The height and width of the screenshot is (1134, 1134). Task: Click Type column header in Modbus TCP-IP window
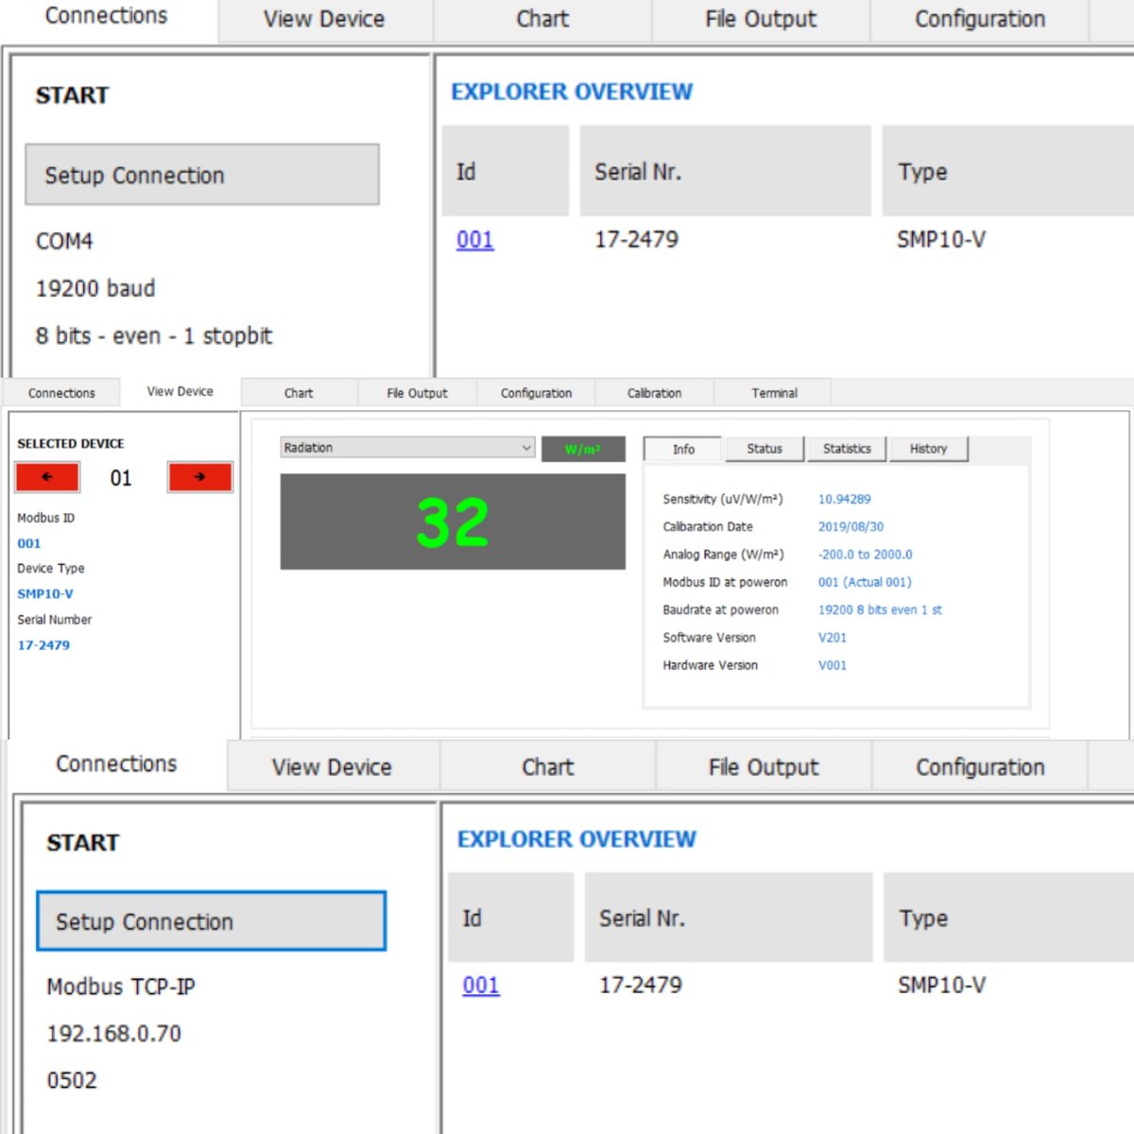pyautogui.click(x=1008, y=918)
